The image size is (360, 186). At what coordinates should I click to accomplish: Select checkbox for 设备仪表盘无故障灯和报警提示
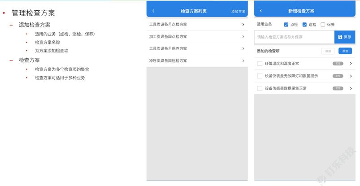pyautogui.click(x=260, y=76)
